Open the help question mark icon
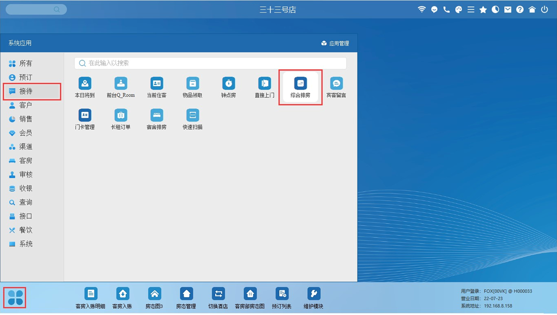The image size is (557, 315). (520, 10)
